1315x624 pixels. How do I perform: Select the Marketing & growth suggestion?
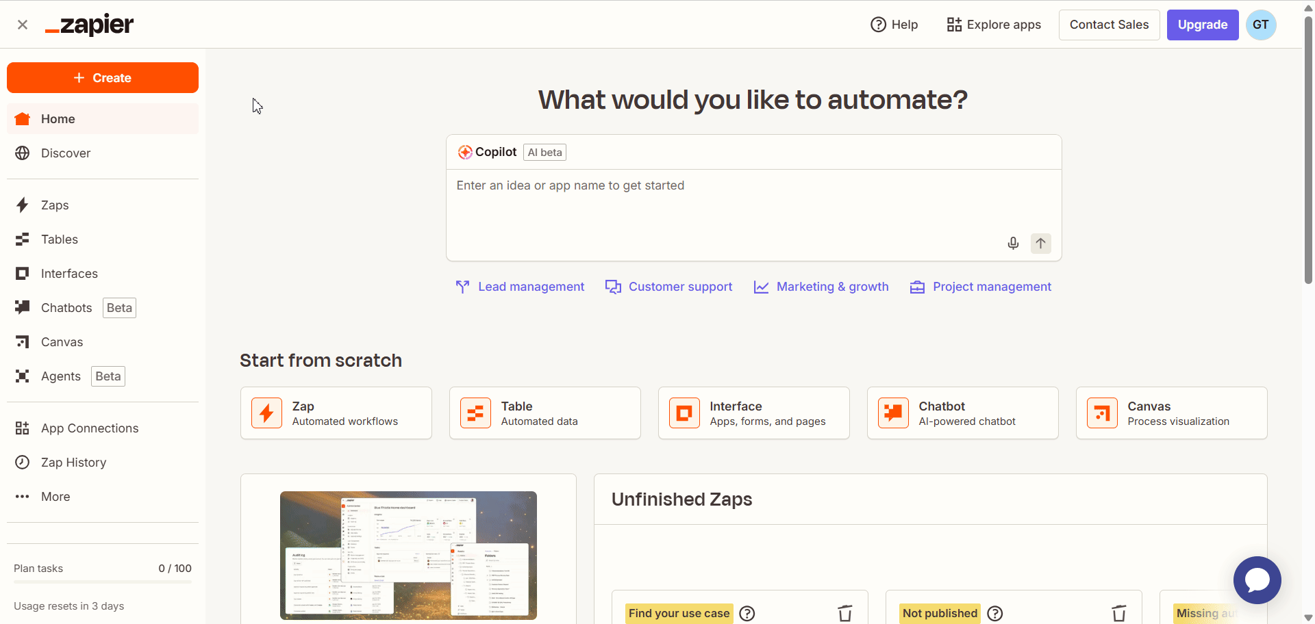tap(821, 287)
